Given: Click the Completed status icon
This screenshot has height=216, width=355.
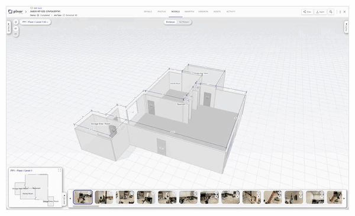Looking at the screenshot, I should tap(38, 15).
